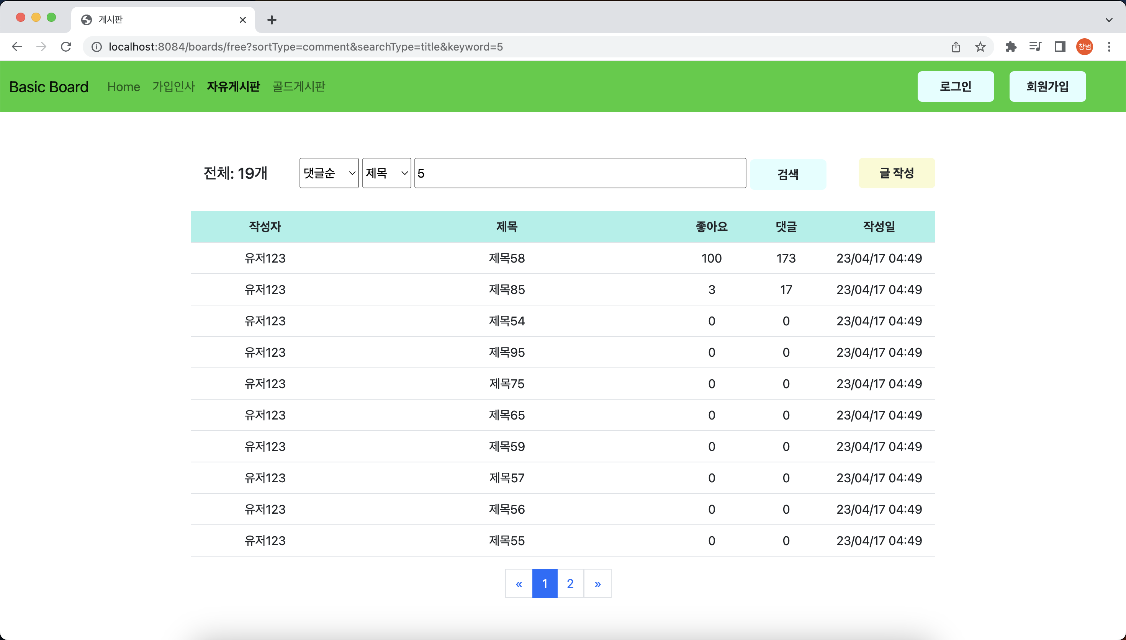Open the media control playlist icon
Viewport: 1126px width, 640px height.
tap(1035, 47)
